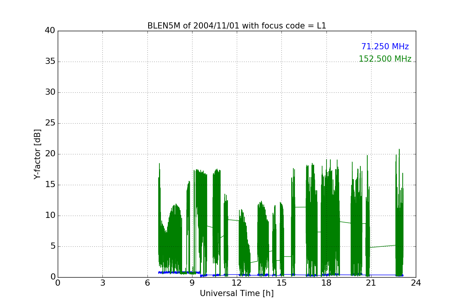Click the x-axis tick label 6
Image resolution: width=462 pixels, height=308 pixels.
147,283
